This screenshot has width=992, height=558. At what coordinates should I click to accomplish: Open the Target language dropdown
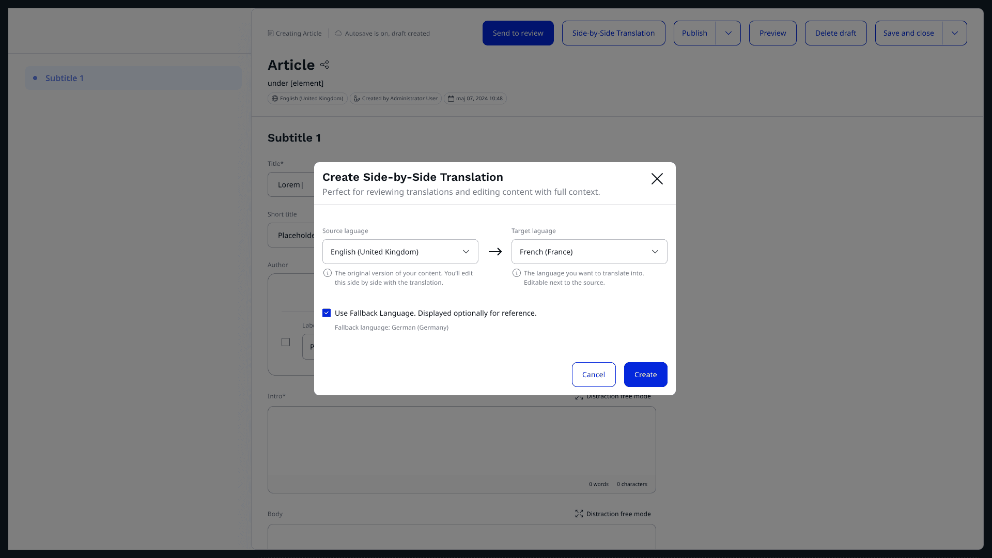tap(589, 252)
